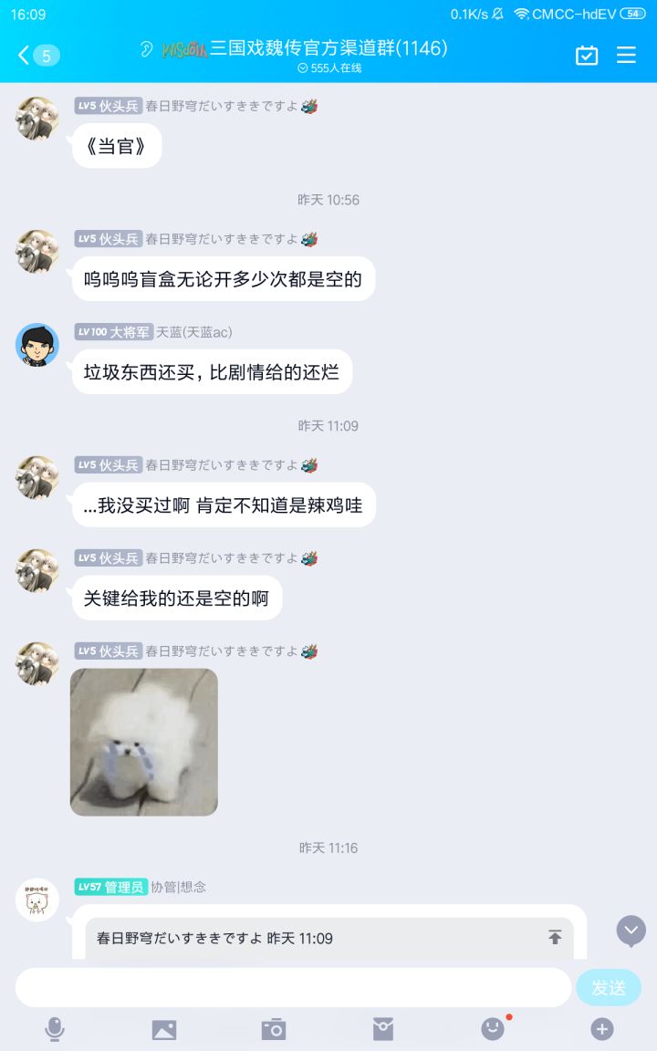Jump to latest messages with down chevron
Viewport: 657px width, 1051px height.
pyautogui.click(x=631, y=931)
